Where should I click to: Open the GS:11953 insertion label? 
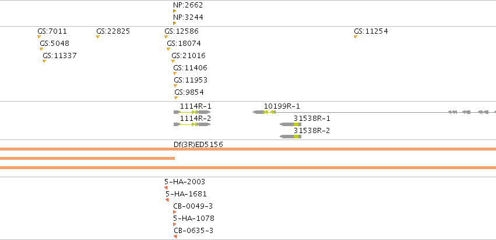[191, 80]
